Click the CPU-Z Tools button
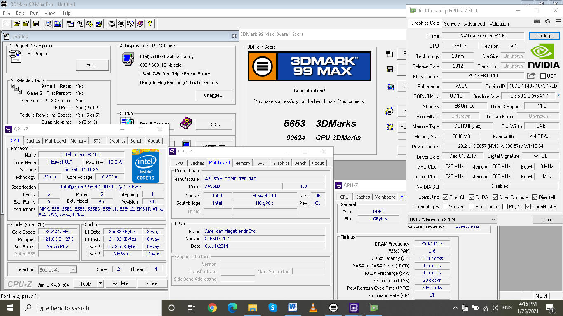Image resolution: width=563 pixels, height=316 pixels. pos(85,283)
